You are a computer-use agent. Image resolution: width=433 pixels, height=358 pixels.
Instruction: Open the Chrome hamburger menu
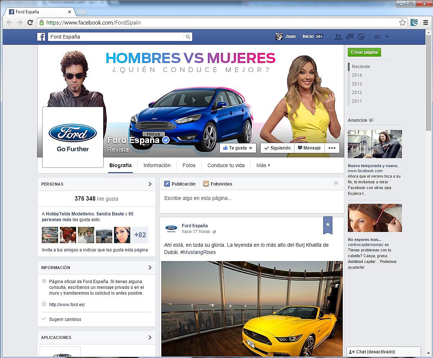(425, 23)
